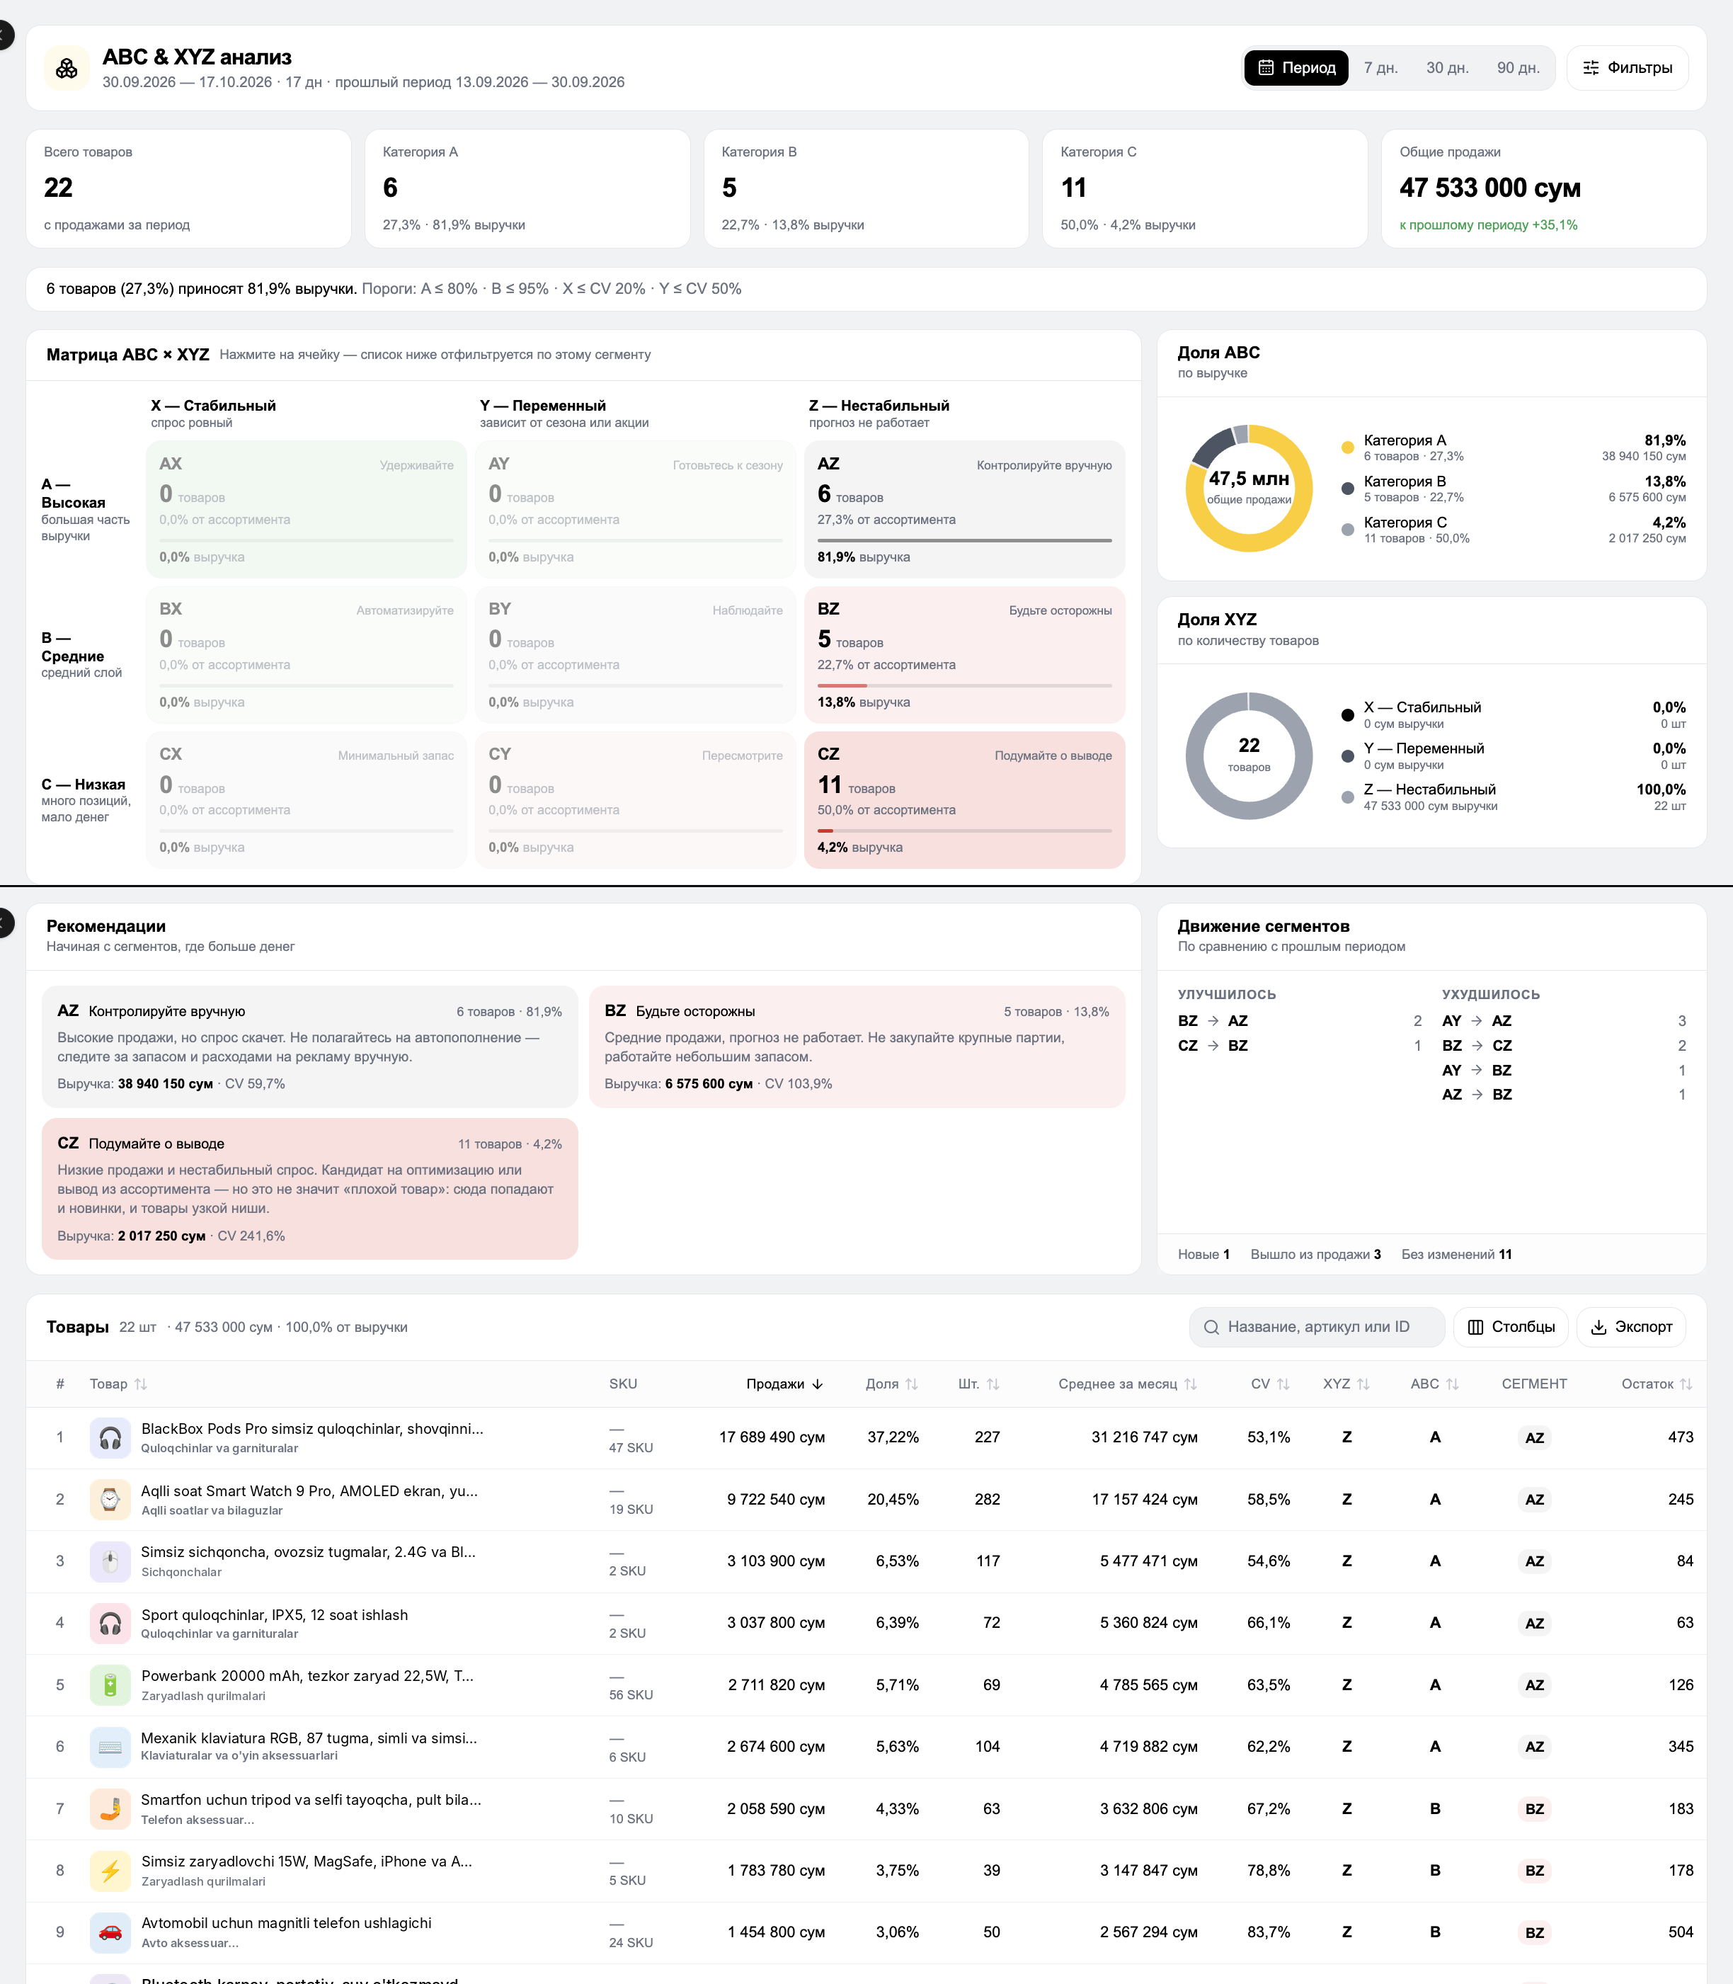This screenshot has width=1733, height=1984.
Task: Click the BZ segment badge in tripod row
Action: click(x=1534, y=1809)
